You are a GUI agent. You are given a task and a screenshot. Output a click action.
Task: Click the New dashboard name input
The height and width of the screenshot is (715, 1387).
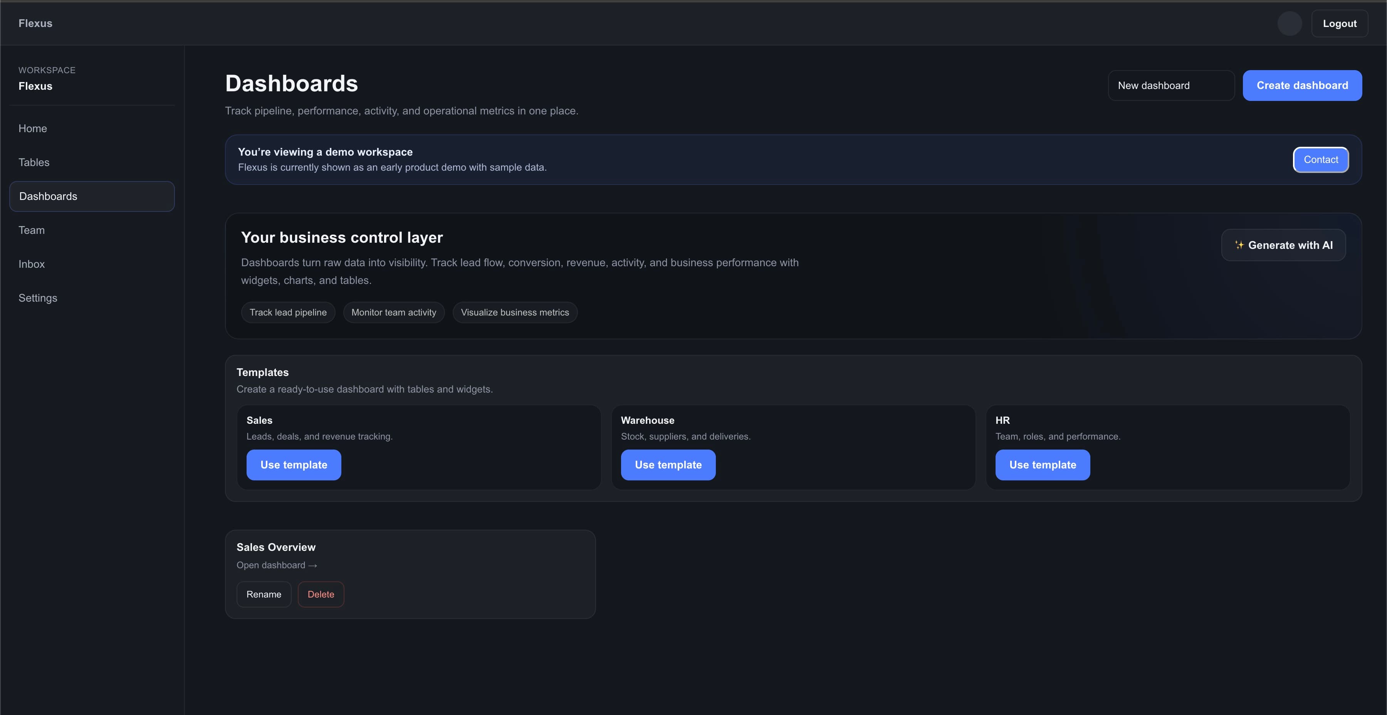click(x=1172, y=85)
